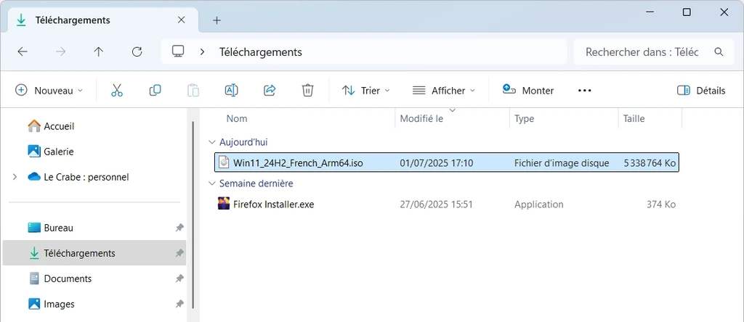Click the Rename icon
Viewport: 744px width, 322px height.
pos(231,91)
